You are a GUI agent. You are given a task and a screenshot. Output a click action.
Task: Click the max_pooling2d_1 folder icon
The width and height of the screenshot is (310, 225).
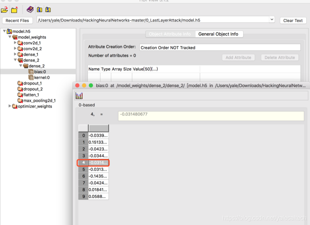click(20, 101)
